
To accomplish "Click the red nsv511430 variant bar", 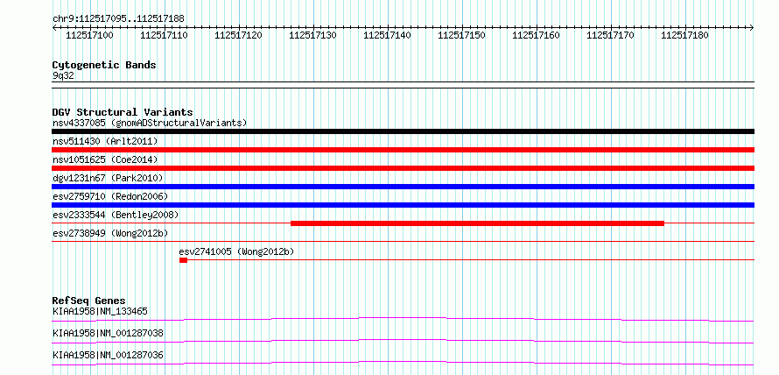I will (x=403, y=150).
